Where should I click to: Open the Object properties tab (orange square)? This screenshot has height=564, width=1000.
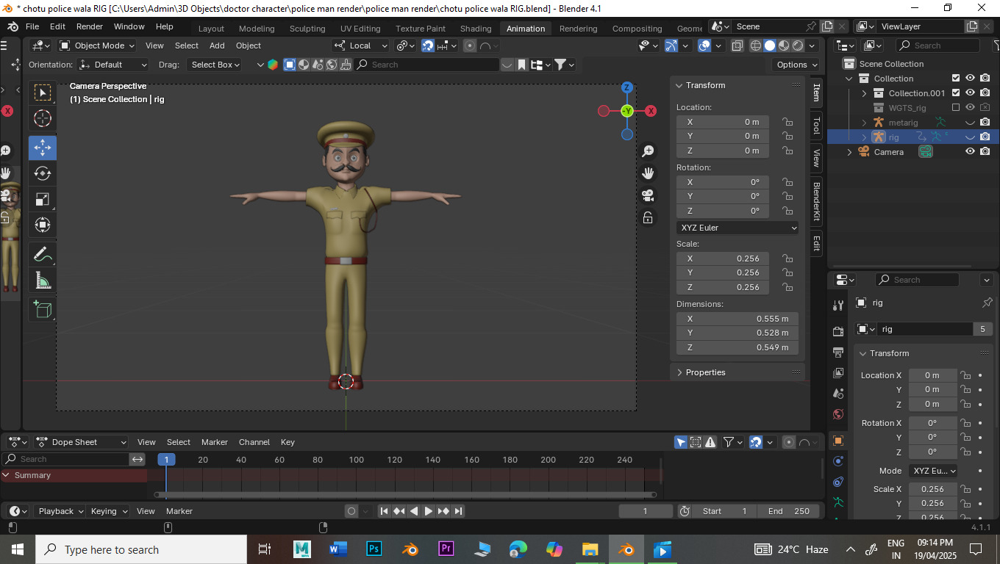point(838,441)
